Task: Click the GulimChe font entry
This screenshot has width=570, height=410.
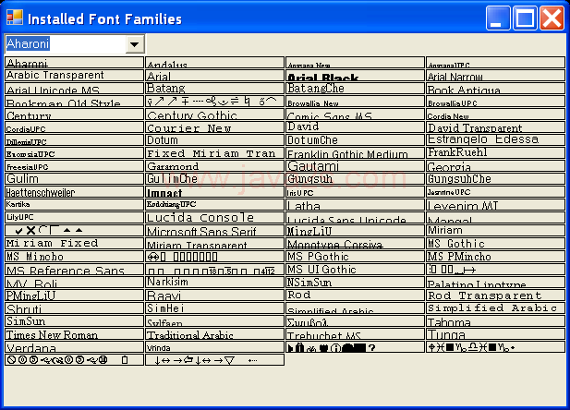Action: [214, 179]
